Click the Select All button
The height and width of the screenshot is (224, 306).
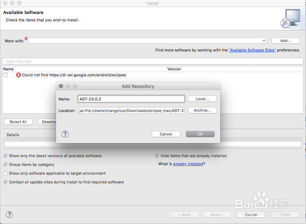point(18,122)
